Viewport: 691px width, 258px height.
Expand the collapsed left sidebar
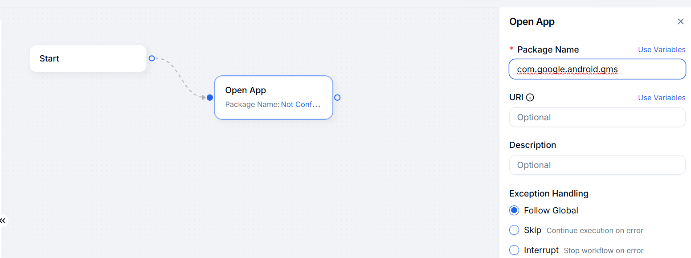click(x=3, y=221)
